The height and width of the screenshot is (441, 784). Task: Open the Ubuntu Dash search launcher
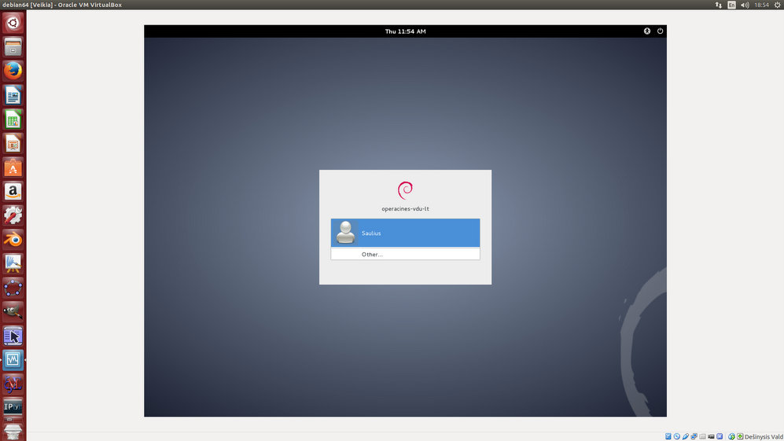(13, 23)
